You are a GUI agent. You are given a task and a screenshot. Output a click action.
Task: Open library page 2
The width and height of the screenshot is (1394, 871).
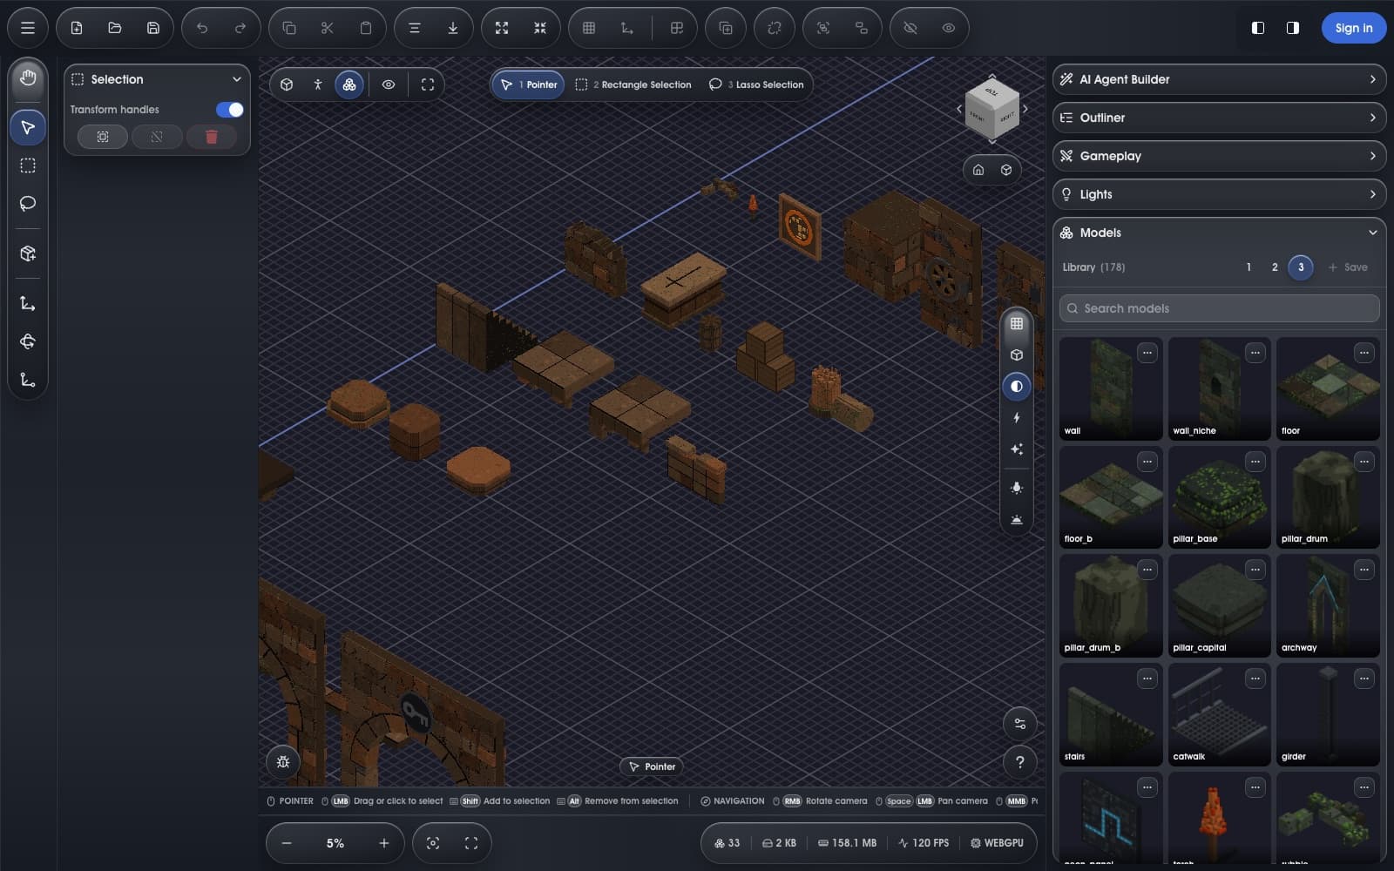point(1275,267)
